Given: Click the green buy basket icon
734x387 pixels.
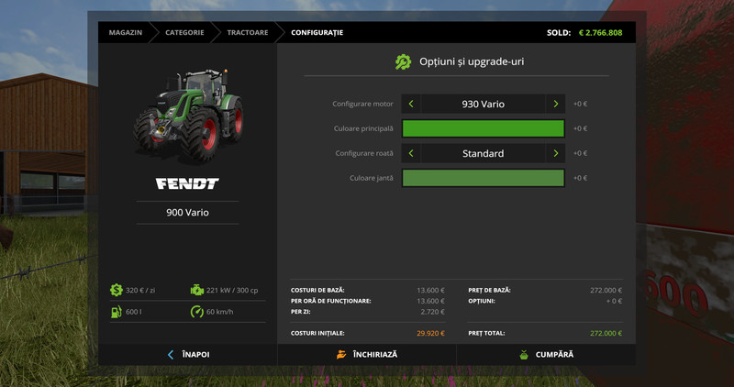Looking at the screenshot, I should pyautogui.click(x=524, y=354).
